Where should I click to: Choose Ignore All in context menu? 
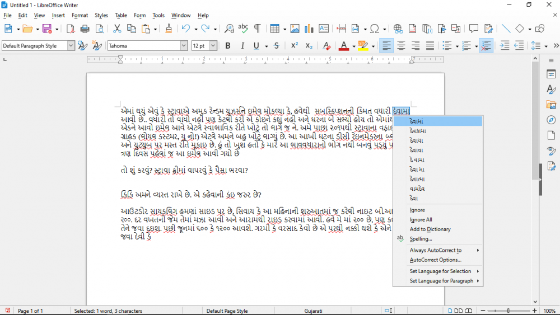(438, 220)
